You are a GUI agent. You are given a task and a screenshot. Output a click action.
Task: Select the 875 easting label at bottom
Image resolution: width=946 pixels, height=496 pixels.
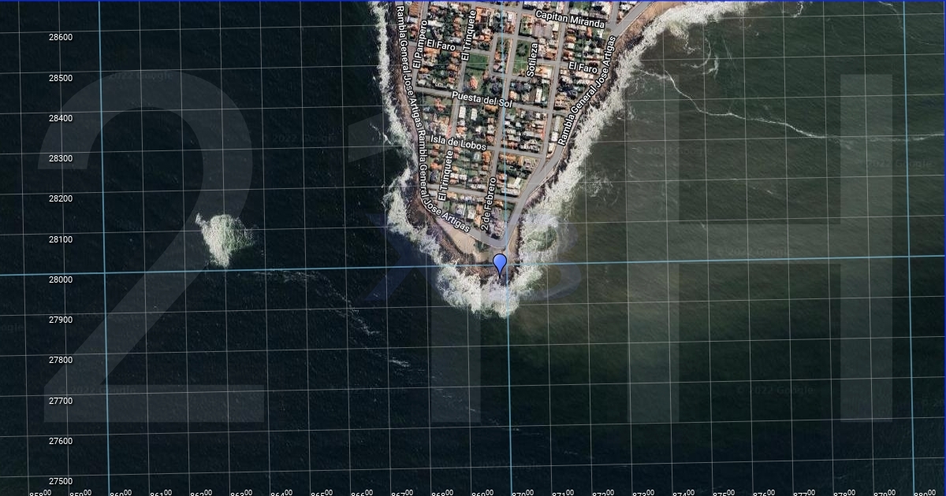pos(723,493)
